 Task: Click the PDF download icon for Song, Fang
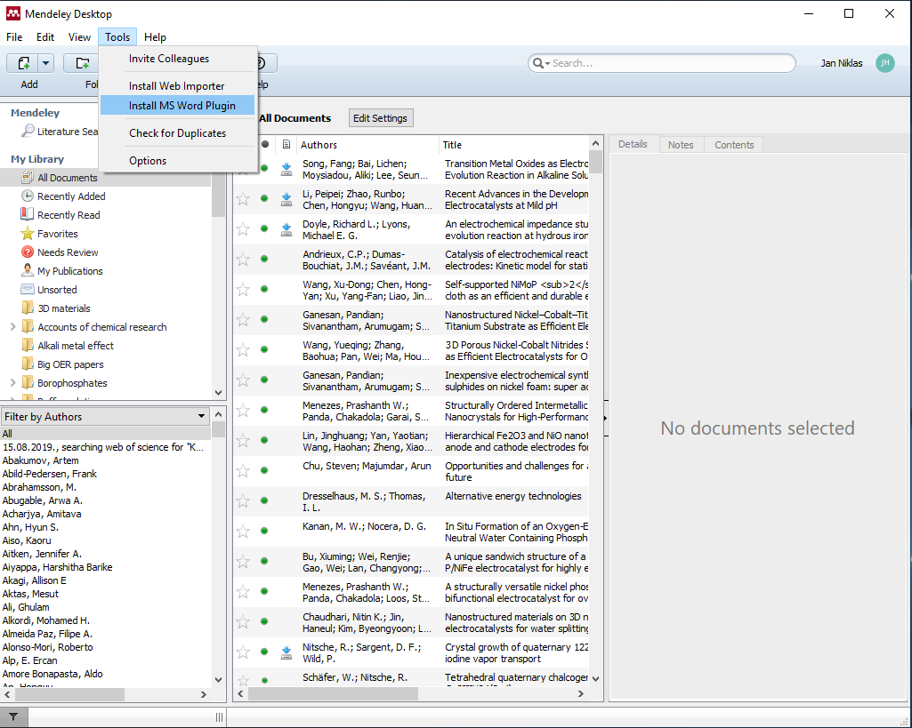pos(287,169)
